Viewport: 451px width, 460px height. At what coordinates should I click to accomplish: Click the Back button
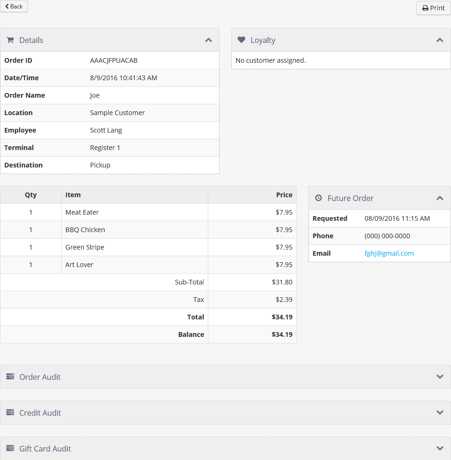14,7
